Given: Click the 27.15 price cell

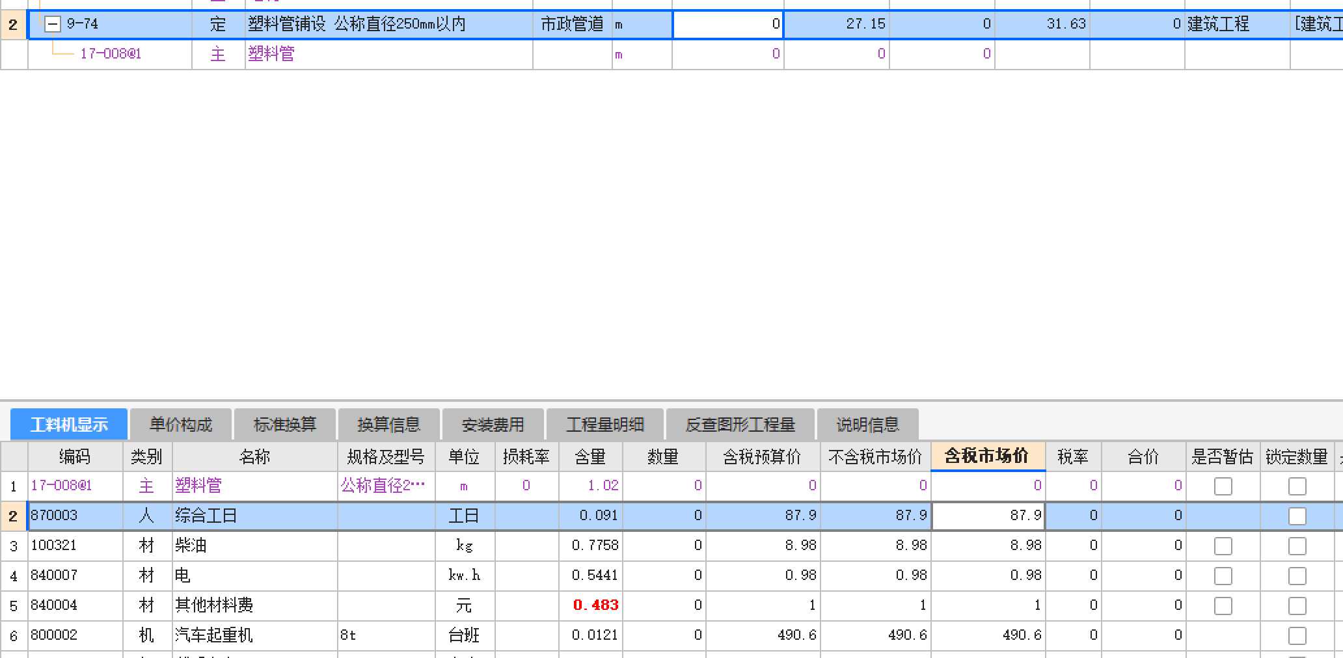Looking at the screenshot, I should click(x=837, y=25).
